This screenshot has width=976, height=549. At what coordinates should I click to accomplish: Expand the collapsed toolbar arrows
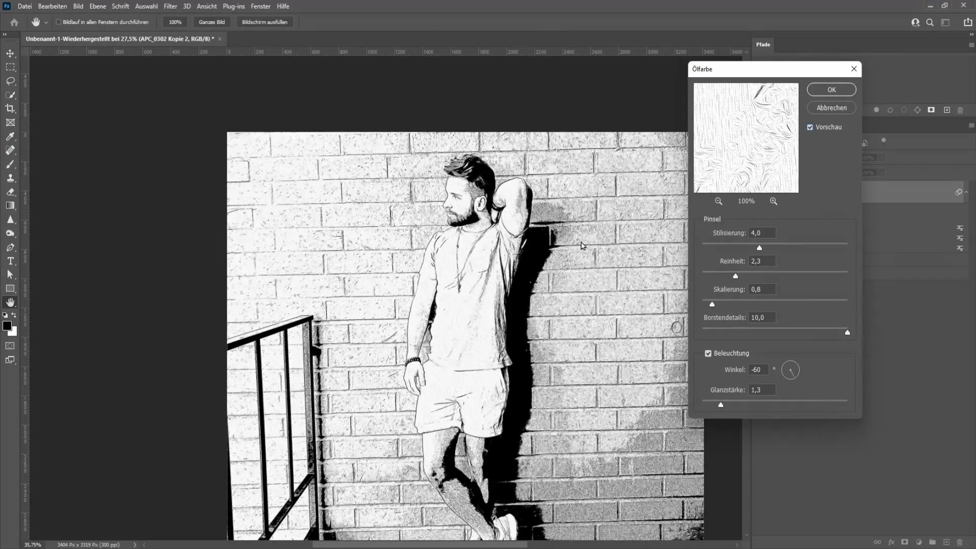pos(5,35)
